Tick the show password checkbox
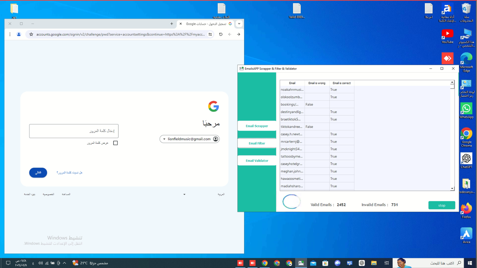477x268 pixels. pos(116,143)
